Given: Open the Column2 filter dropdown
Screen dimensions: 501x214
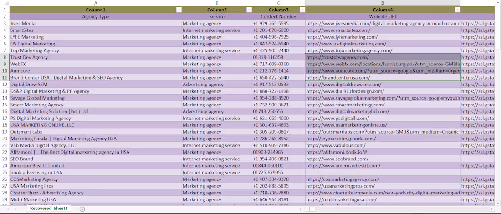Looking at the screenshot, I should [249, 10].
